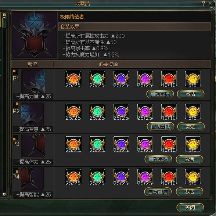Click the scrollbar up arrow on left
Screen dimensions: 216x216
(4, 15)
